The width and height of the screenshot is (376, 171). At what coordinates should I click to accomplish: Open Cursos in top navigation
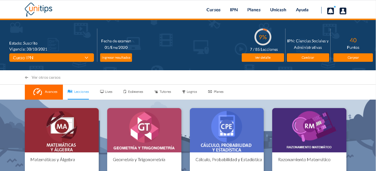pyautogui.click(x=214, y=10)
